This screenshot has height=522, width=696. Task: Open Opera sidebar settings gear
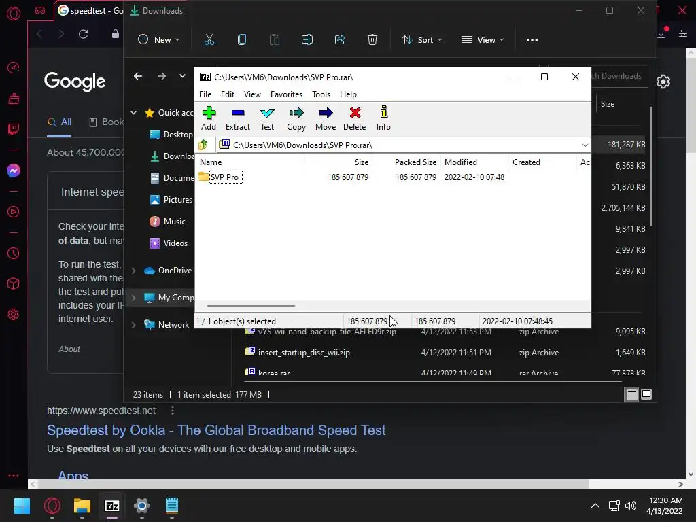coord(14,315)
